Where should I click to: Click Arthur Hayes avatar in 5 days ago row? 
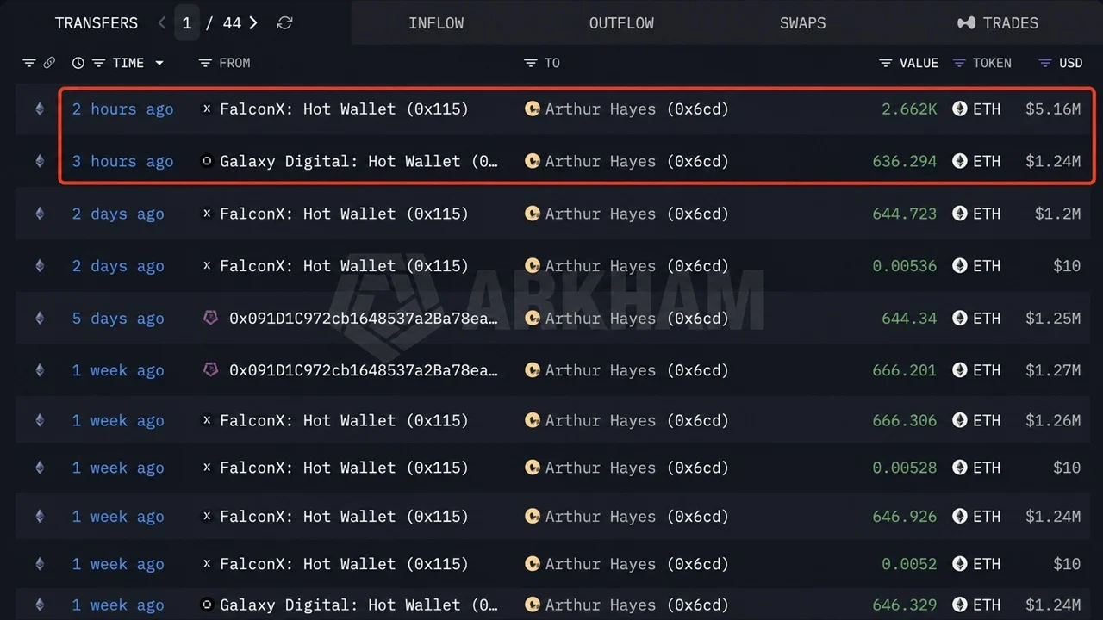pyautogui.click(x=533, y=319)
